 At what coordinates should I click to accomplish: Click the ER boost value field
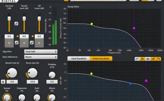(39, 36)
